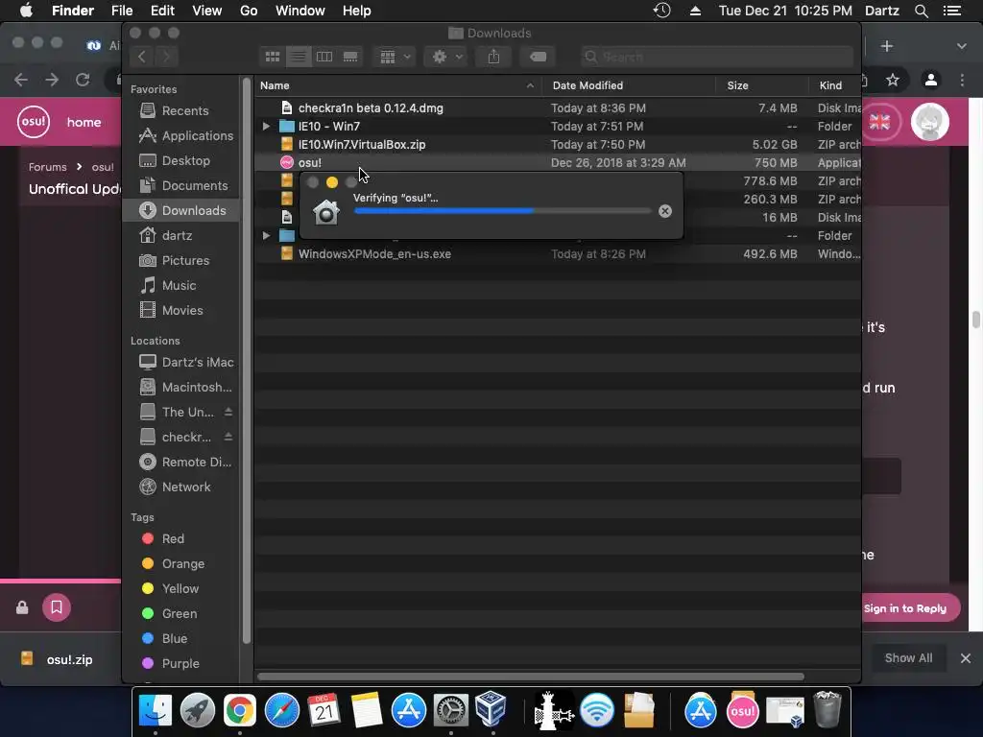The image size is (983, 737).
Task: Open the Help menu
Action: (357, 11)
